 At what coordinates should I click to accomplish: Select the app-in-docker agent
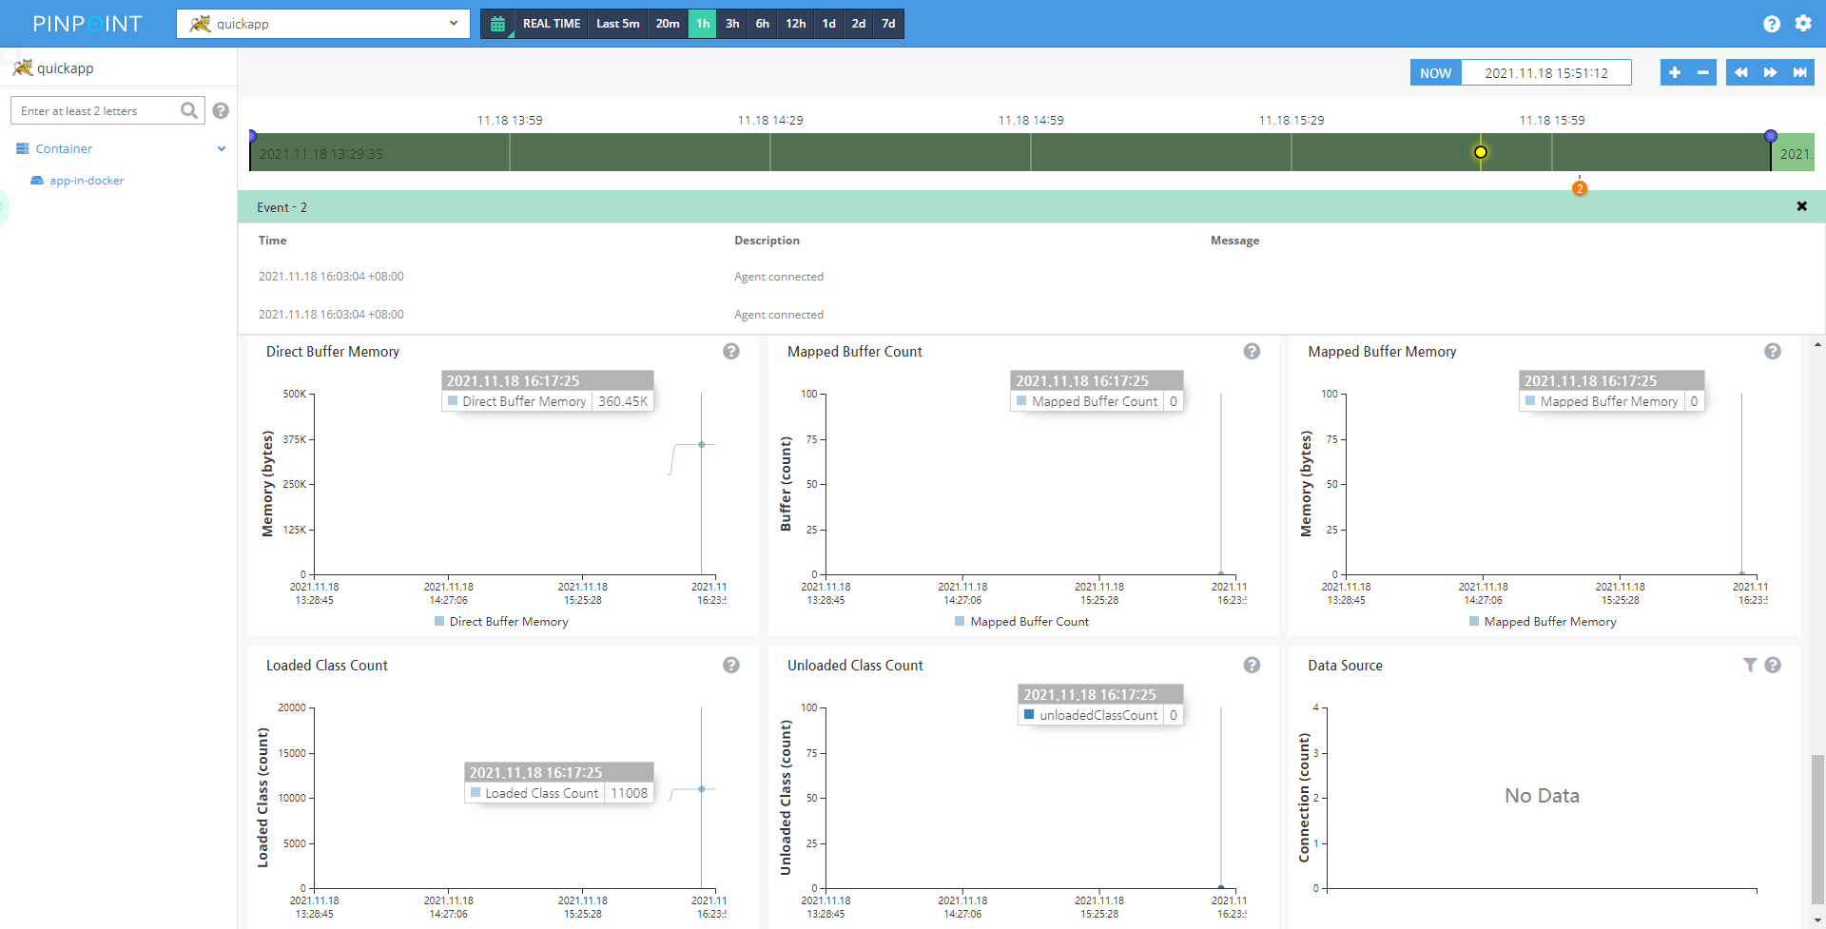[x=86, y=181]
